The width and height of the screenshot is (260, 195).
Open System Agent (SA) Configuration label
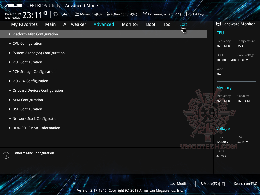tap(39, 53)
